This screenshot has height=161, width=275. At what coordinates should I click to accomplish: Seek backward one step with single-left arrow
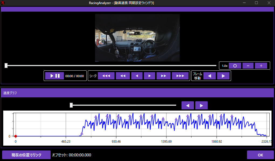point(137,76)
